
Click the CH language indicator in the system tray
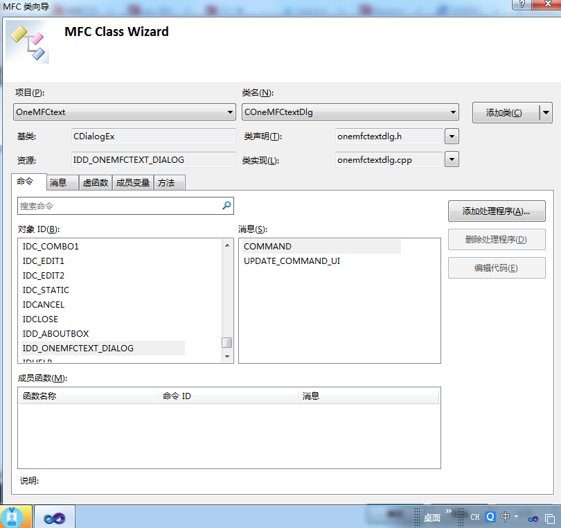point(475,516)
